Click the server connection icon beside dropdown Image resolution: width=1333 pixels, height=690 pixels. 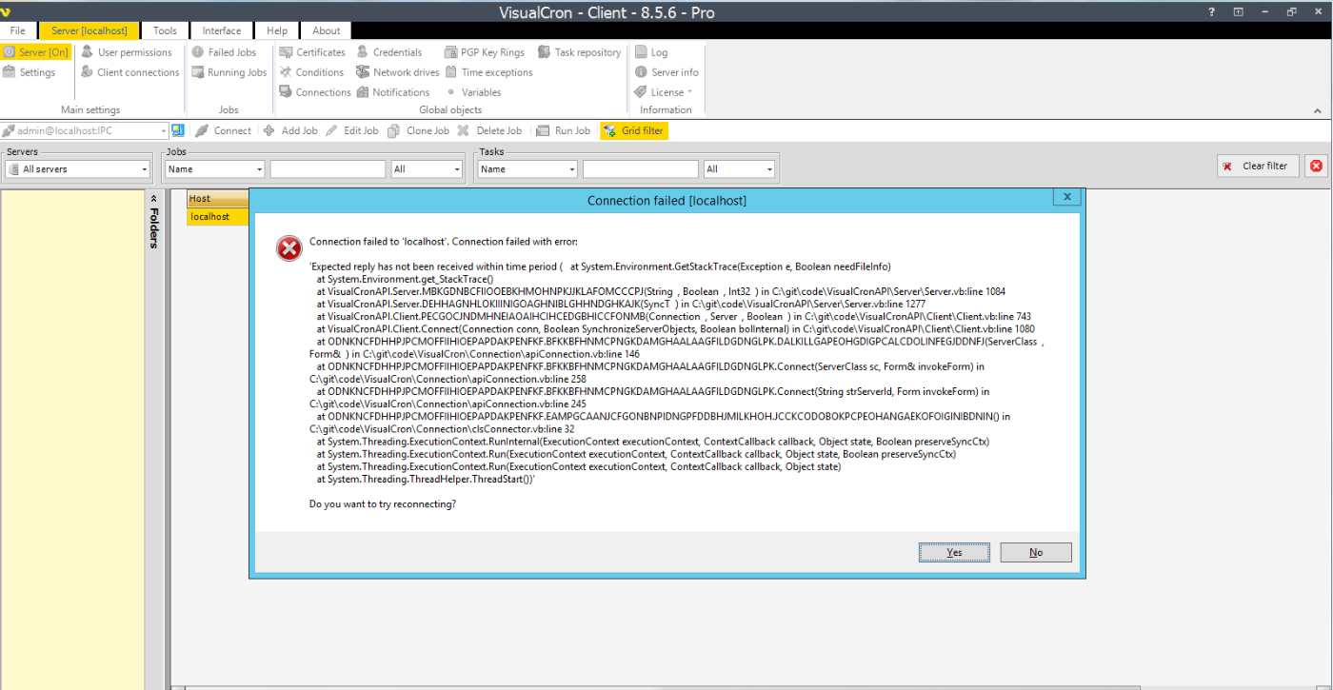178,130
